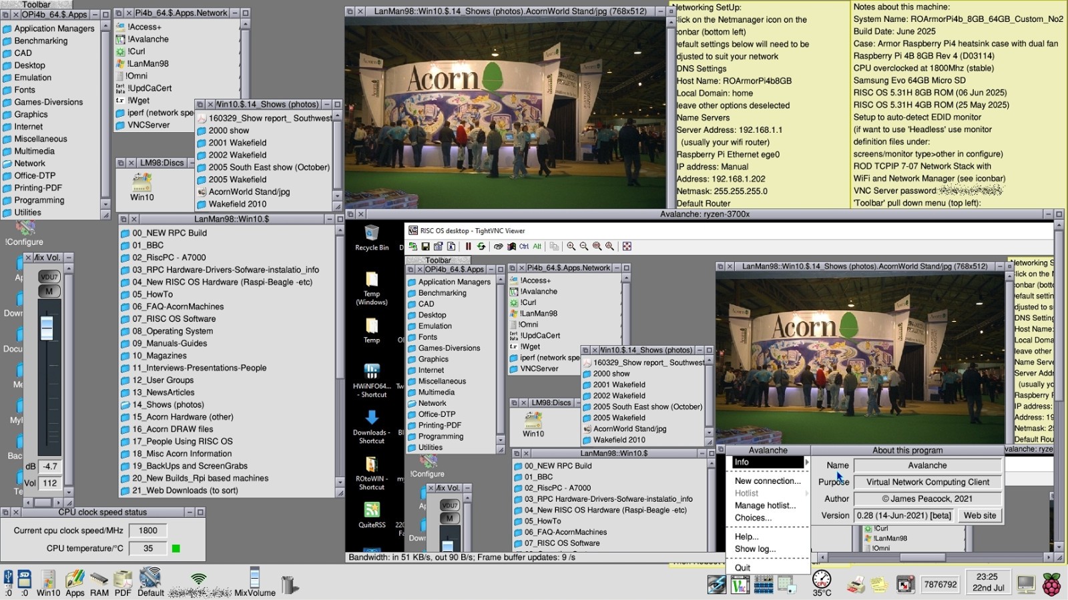The height and width of the screenshot is (600, 1068).
Task: Open the Toolbar pull-down button in the corner
Action: (36, 5)
